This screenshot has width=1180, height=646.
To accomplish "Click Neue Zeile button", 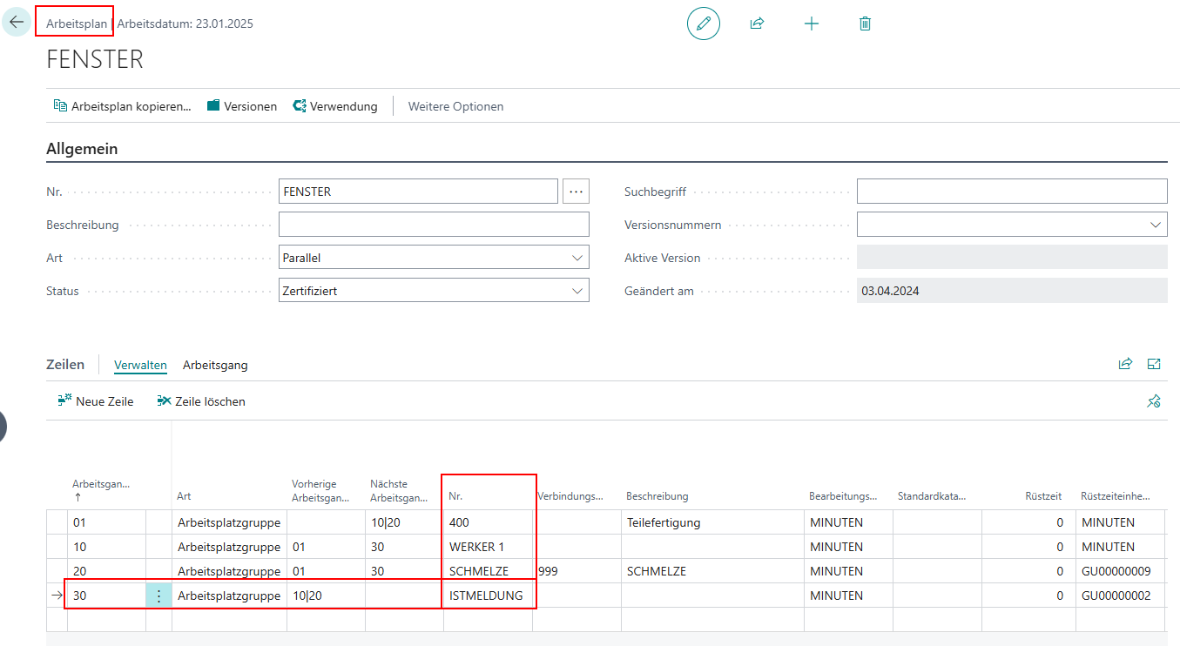I will tap(96, 401).
